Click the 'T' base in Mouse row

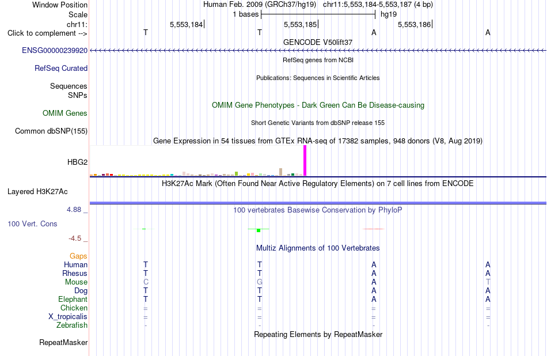[x=488, y=282]
